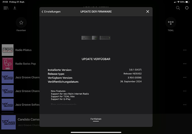Open more options for Radio Swiss Pop
Image resolution: width=192 pixels, height=134 pixels.
click(x=184, y=64)
